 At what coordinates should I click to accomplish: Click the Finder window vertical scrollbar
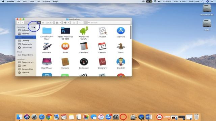click(131, 32)
